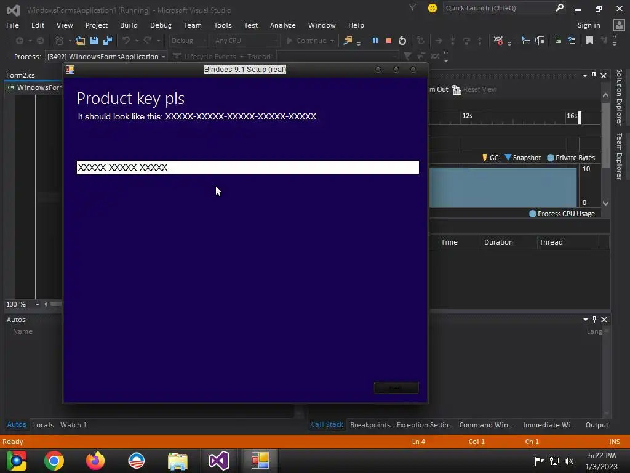Open lower-right panel window options arrow
This screenshot has height=473, width=630.
(586, 320)
